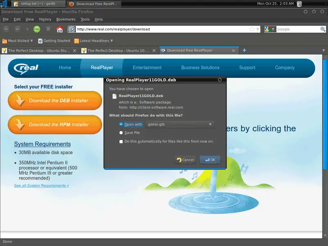Open the Tools menu
328x246 pixels.
point(85,19)
